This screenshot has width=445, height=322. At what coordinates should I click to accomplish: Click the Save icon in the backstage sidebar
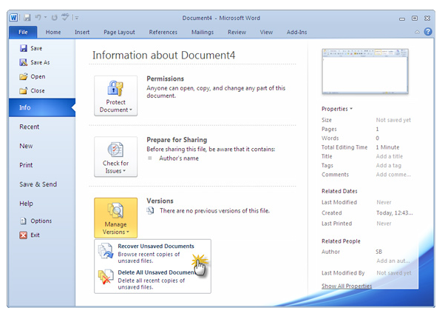23,48
